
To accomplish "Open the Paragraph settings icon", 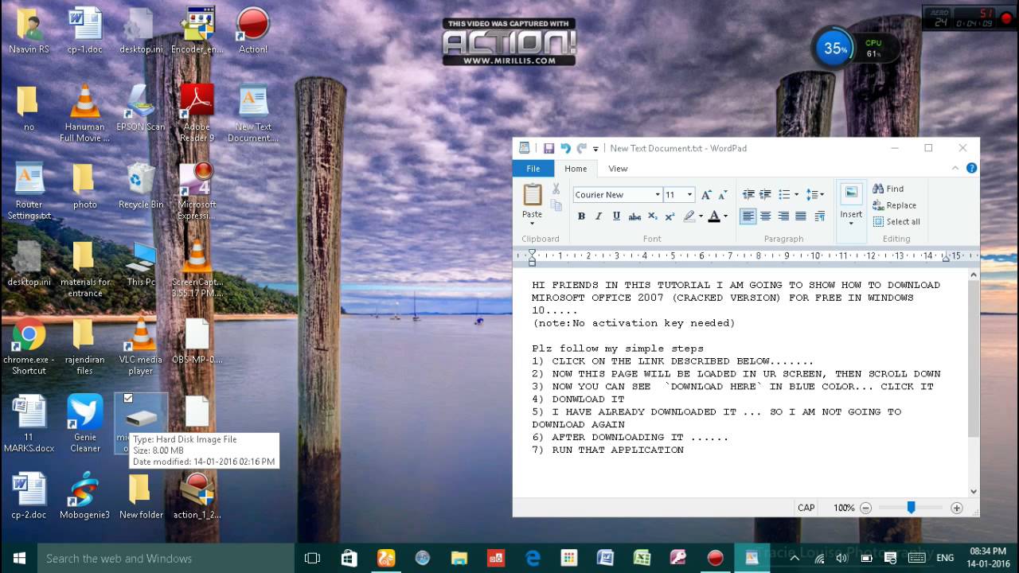I will pos(818,216).
